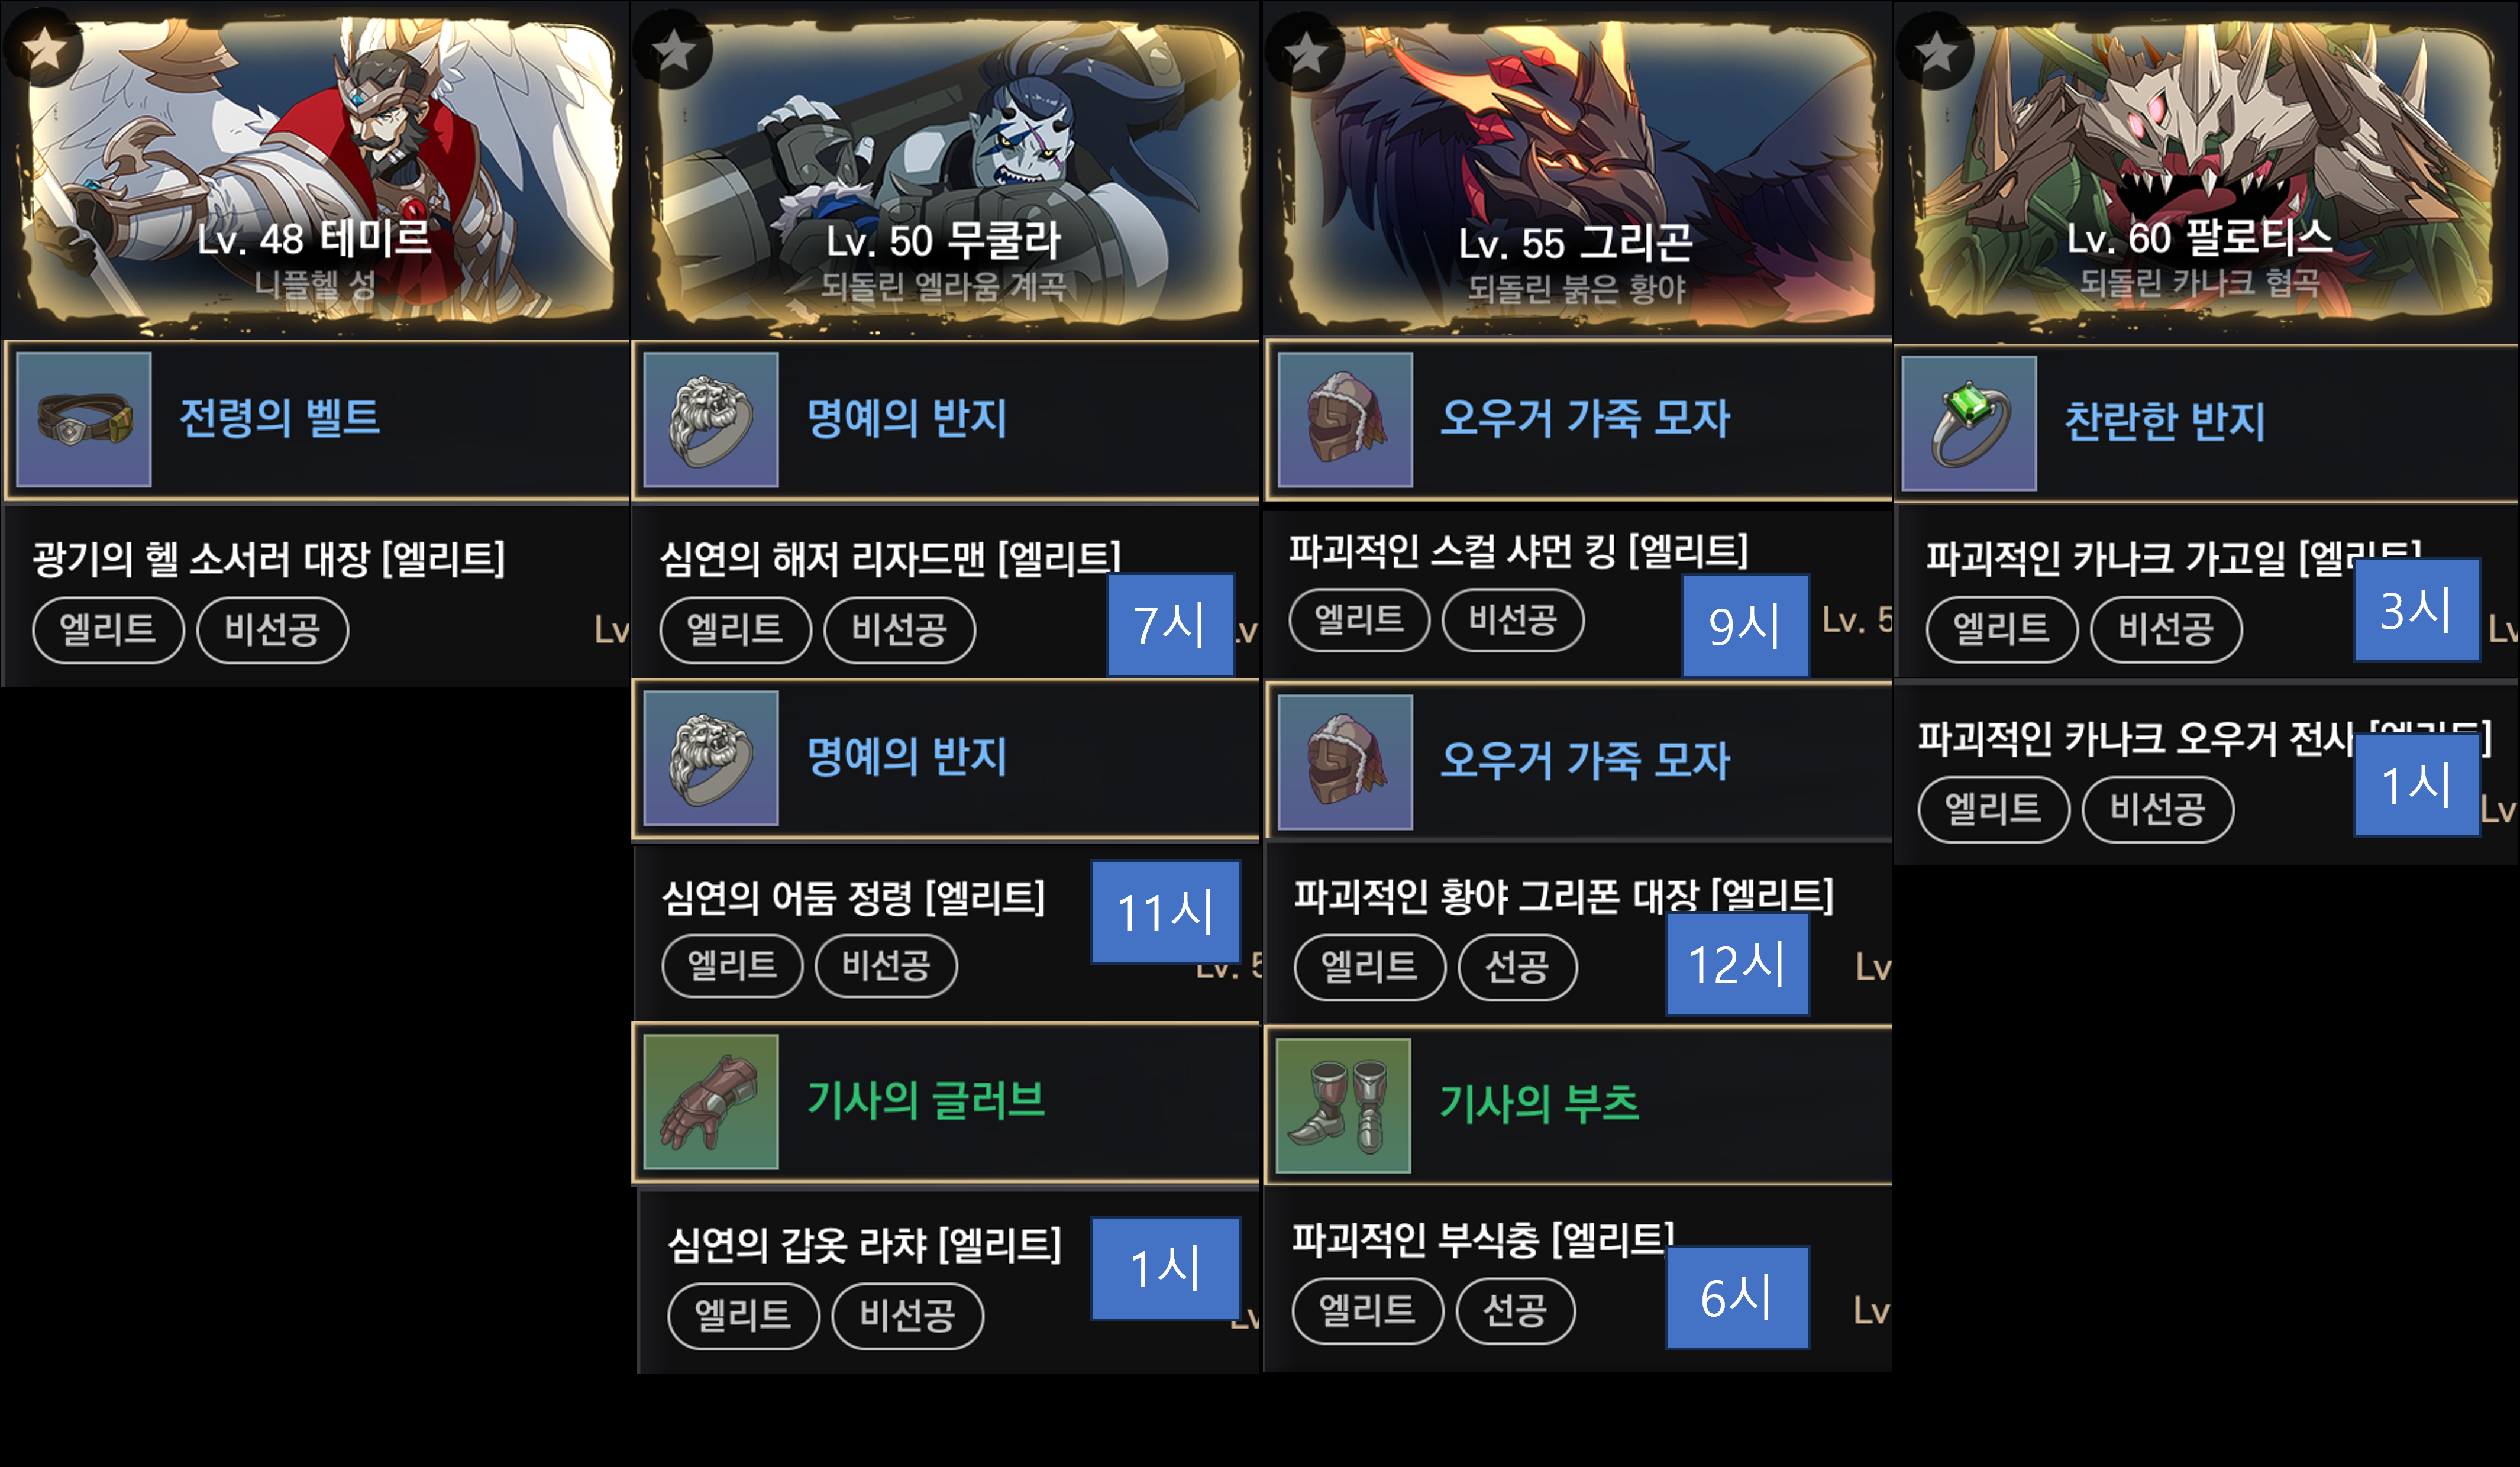Viewport: 2520px width, 1467px height.
Task: Toggle favorite star on Lv. 50 무쿨라 card
Action: point(673,49)
